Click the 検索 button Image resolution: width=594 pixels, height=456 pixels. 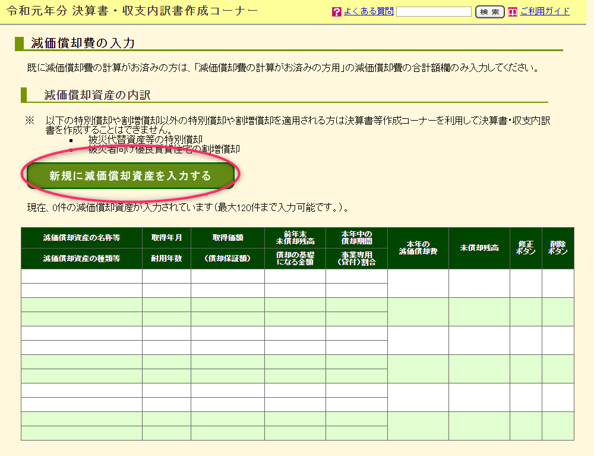coord(490,12)
